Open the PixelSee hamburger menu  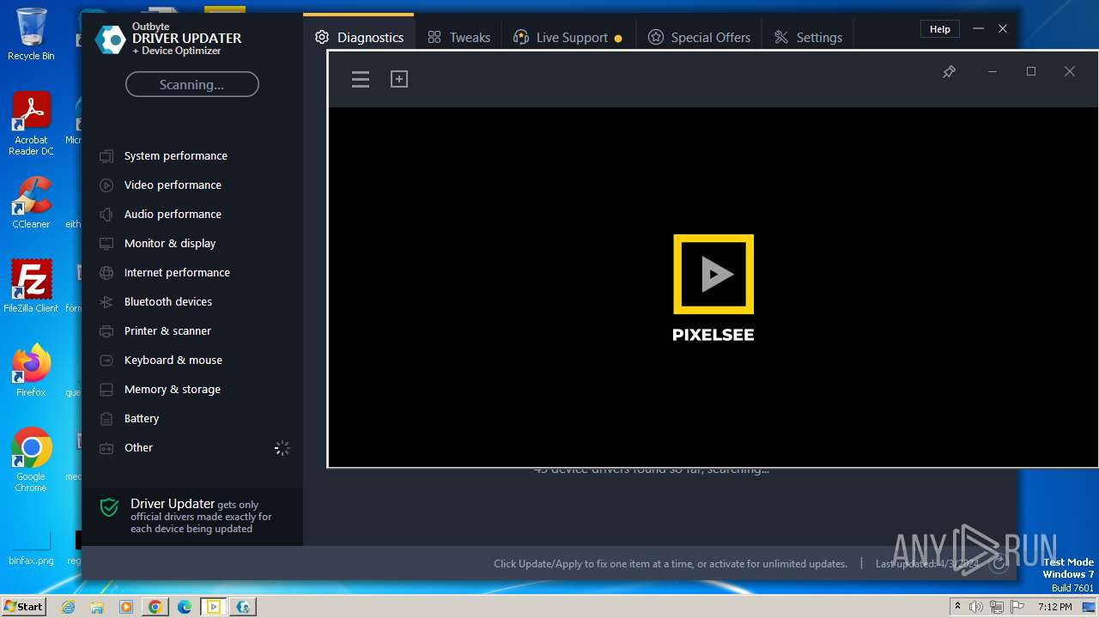[x=361, y=79]
